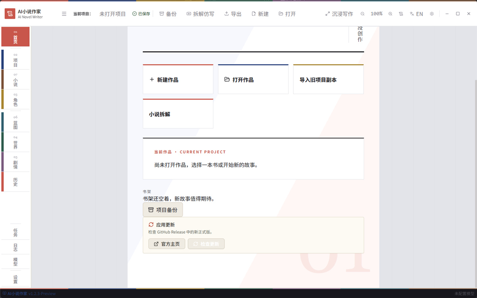Viewport: 477px width, 298px height.
Task: Click the plus icon on 新建作品
Action: click(151, 79)
